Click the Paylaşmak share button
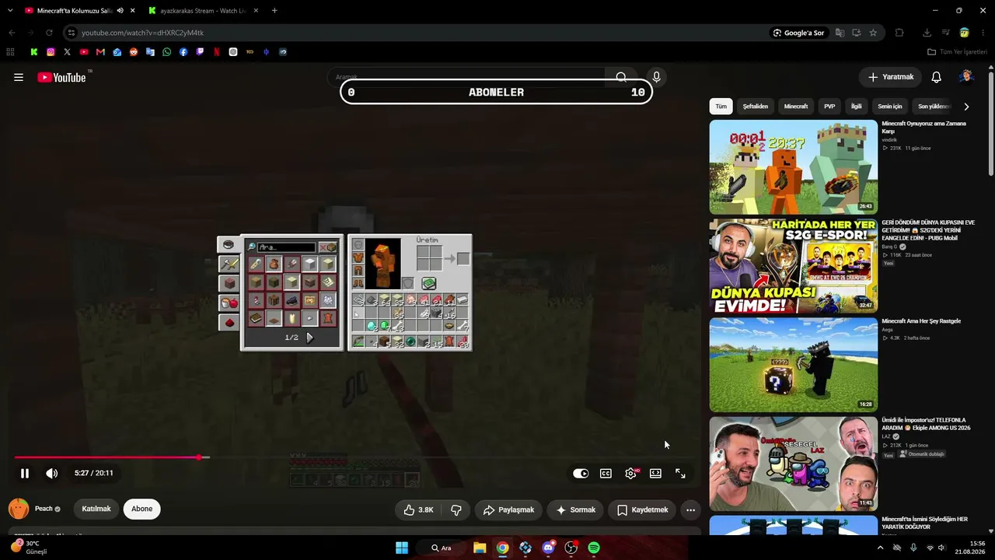Screen dimensions: 995x560 [508, 510]
